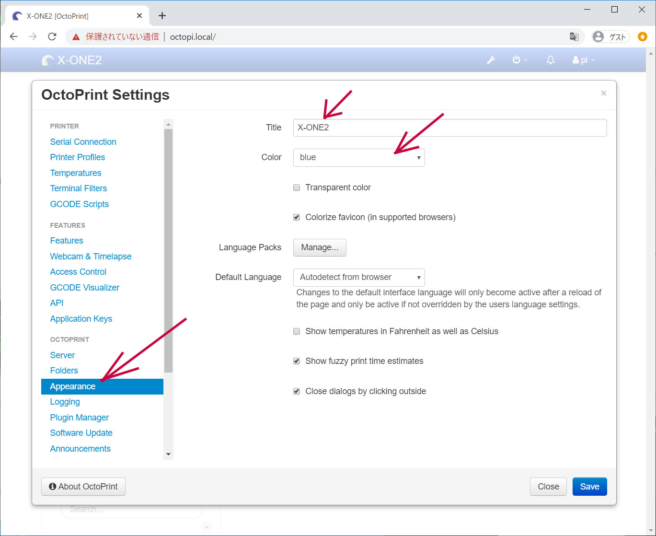Go to Access Control settings
Image resolution: width=656 pixels, height=536 pixels.
78,272
